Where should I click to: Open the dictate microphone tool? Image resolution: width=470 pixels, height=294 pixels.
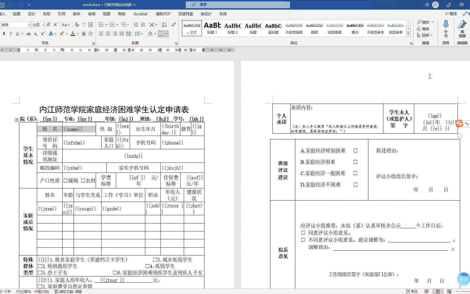tap(446, 29)
